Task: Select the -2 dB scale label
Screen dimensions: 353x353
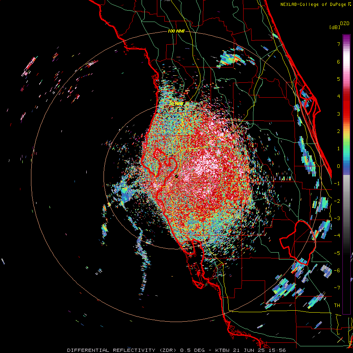Action: tap(337, 201)
